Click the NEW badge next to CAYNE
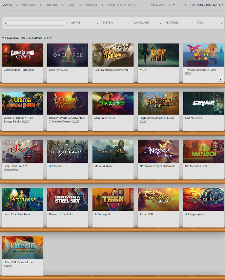Viewport: 225px width, 280px height. pyautogui.click(x=198, y=118)
